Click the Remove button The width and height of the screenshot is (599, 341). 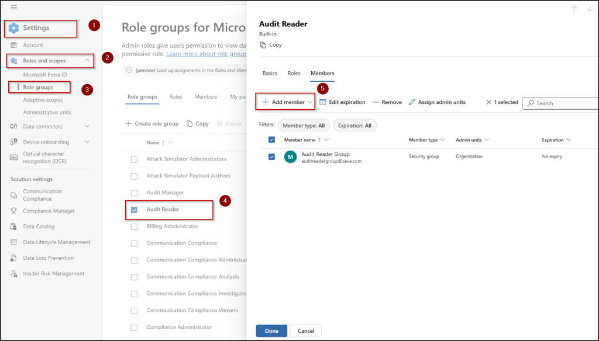click(x=387, y=102)
